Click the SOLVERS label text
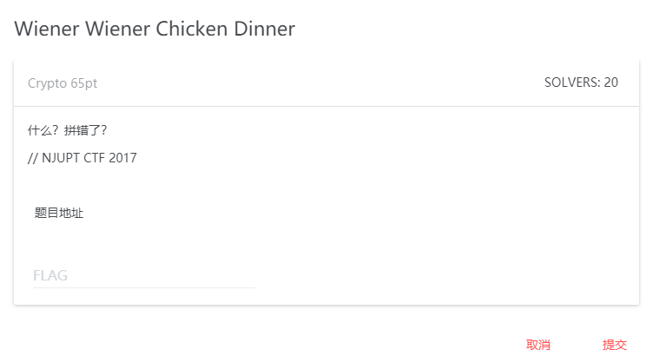Screen dimensions: 653x356 coord(571,82)
